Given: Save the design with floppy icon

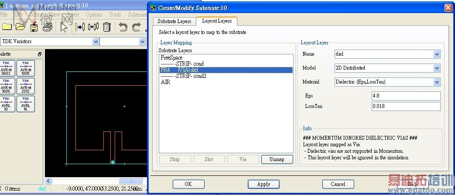Looking at the screenshot, I should [34, 27].
